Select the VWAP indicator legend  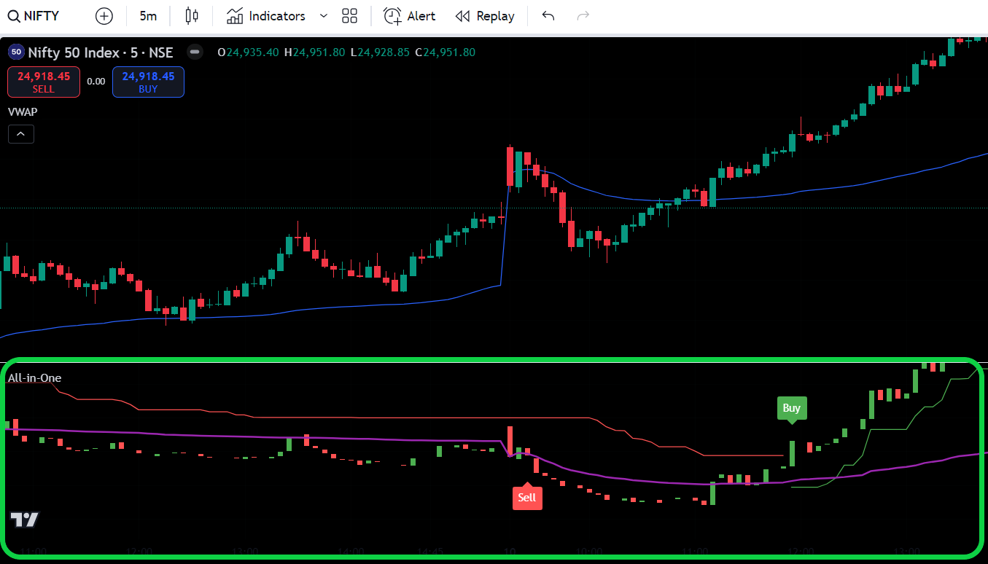coord(23,111)
